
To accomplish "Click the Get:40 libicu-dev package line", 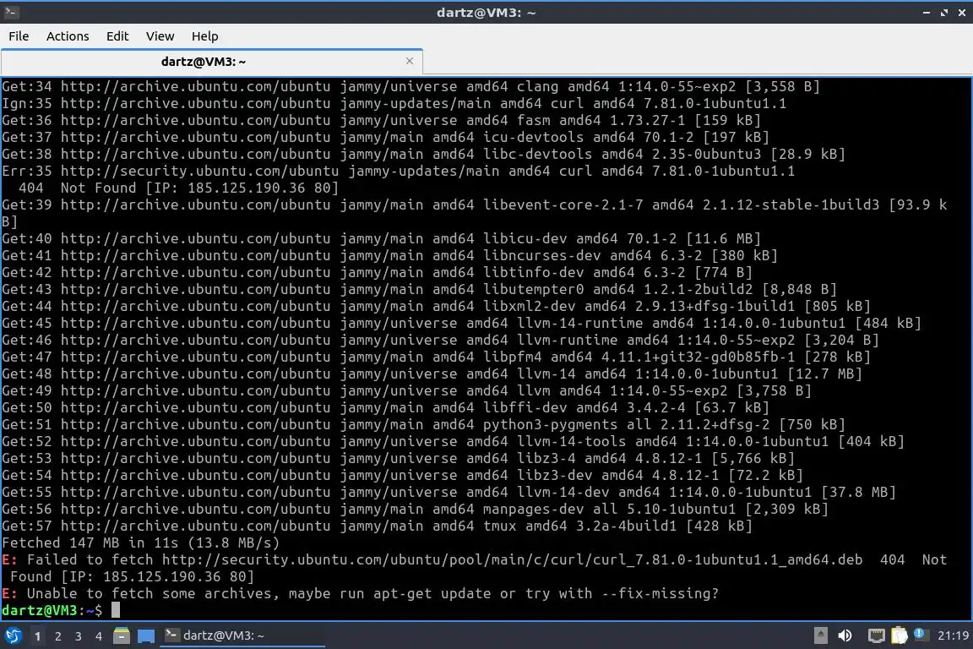I will (x=381, y=238).
